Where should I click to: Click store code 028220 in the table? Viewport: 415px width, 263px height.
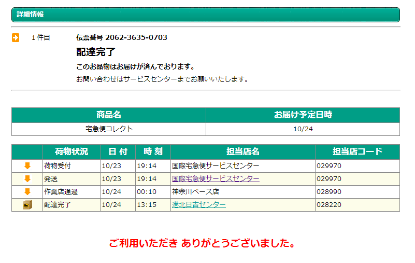tap(328, 205)
